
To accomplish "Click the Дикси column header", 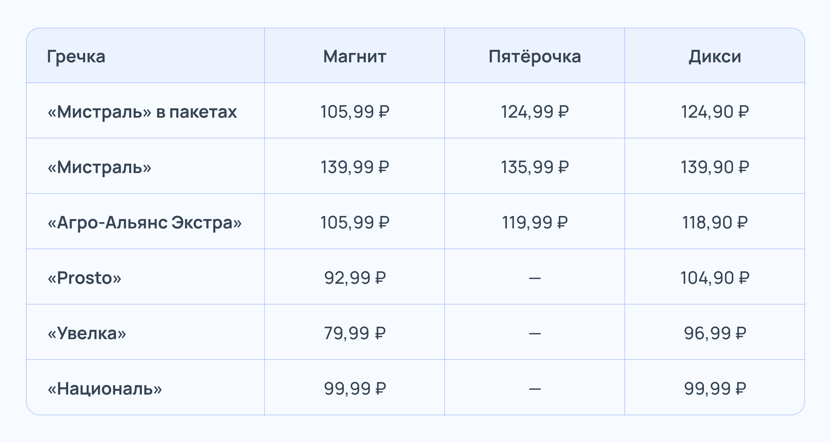I will tap(715, 56).
